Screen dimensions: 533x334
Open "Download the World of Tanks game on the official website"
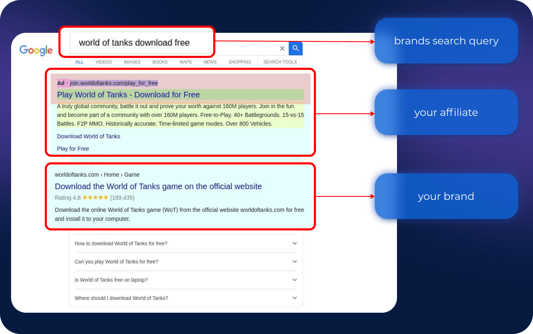(x=158, y=186)
